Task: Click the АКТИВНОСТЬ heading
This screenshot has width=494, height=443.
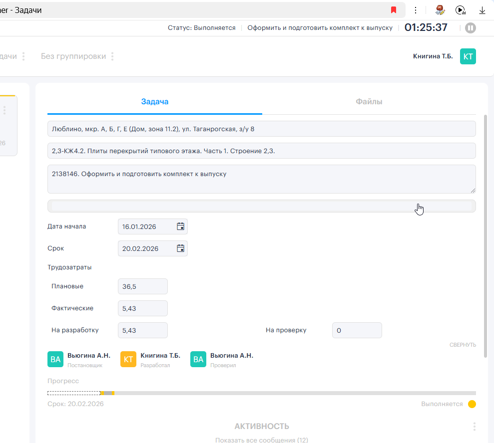Action: tap(262, 427)
